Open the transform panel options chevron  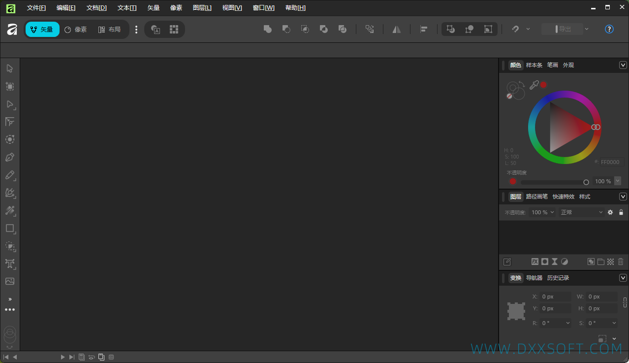[623, 278]
